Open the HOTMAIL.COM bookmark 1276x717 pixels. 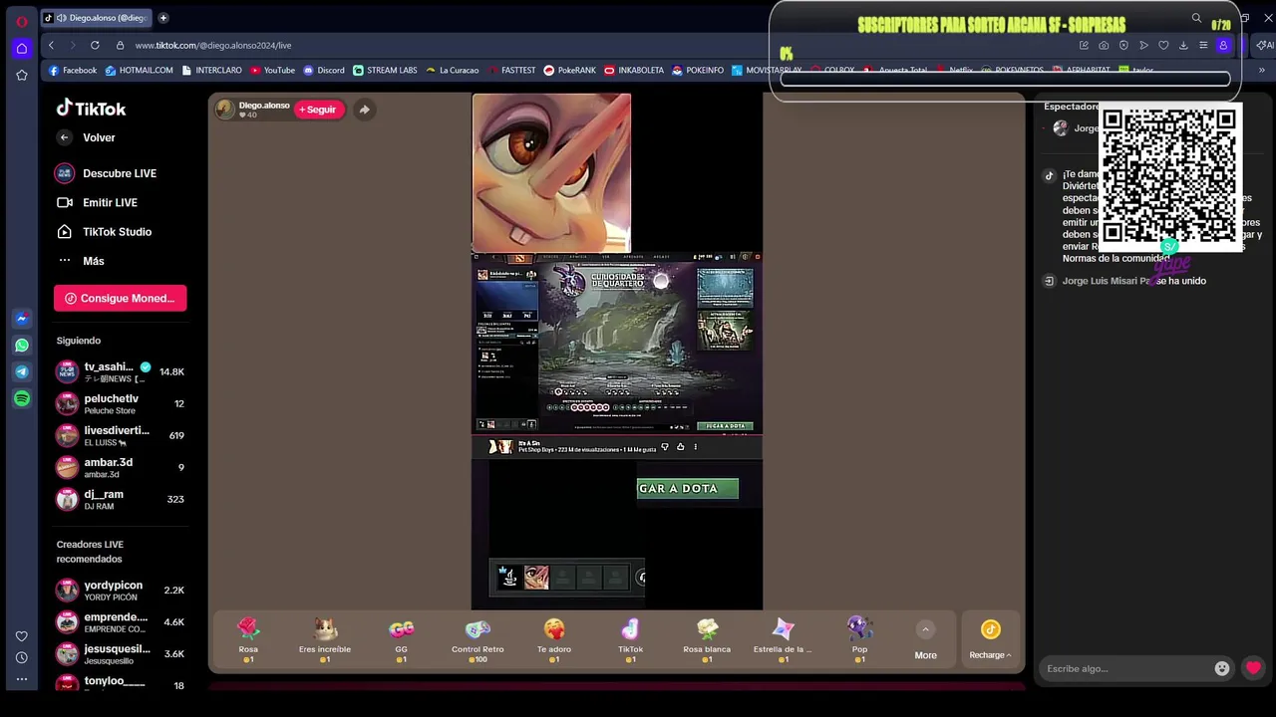pos(140,71)
